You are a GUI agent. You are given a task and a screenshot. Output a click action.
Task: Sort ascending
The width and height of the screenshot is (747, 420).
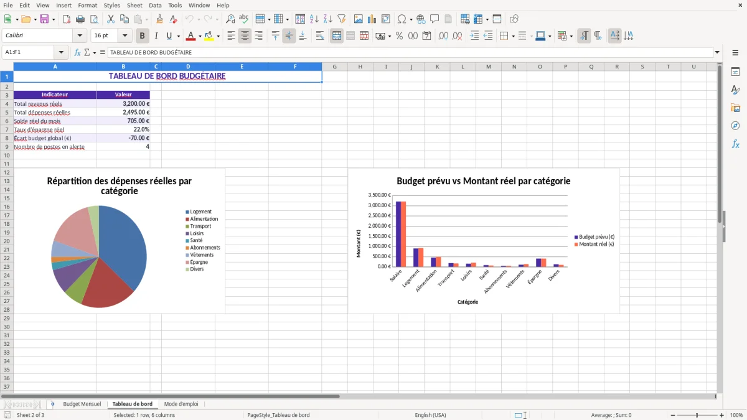[x=314, y=19]
